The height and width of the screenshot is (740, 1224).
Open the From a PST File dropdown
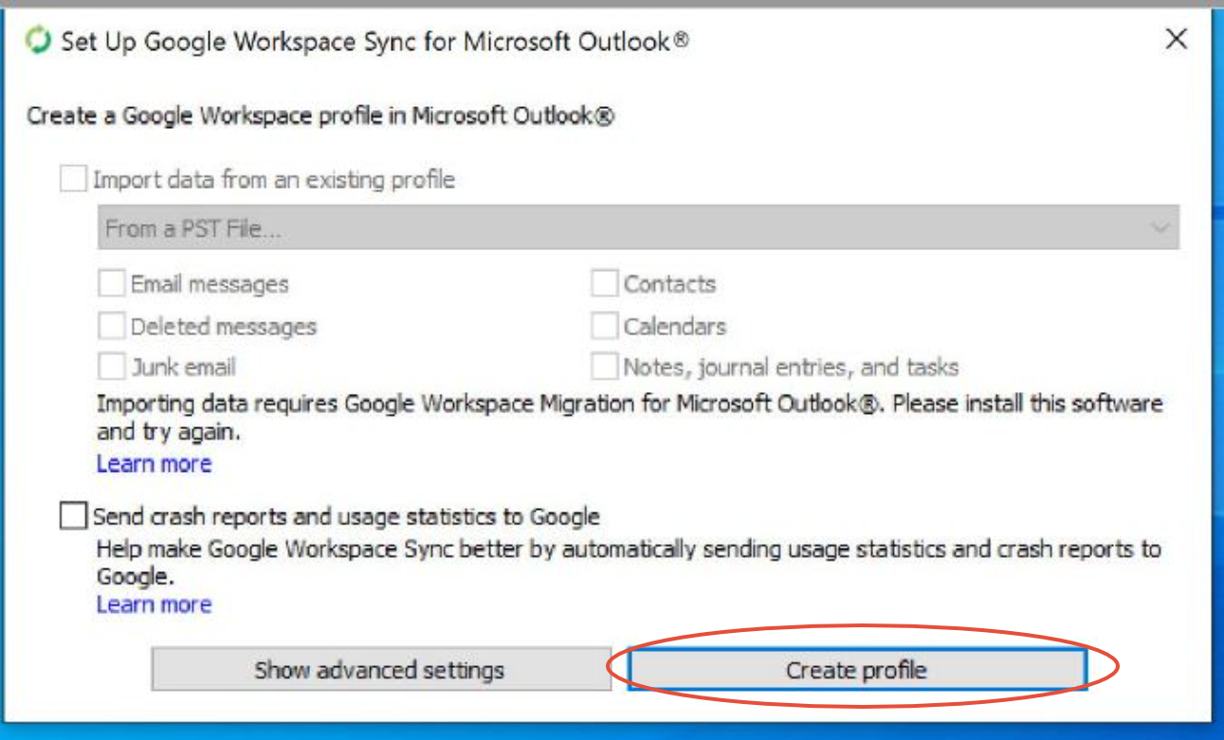click(638, 228)
